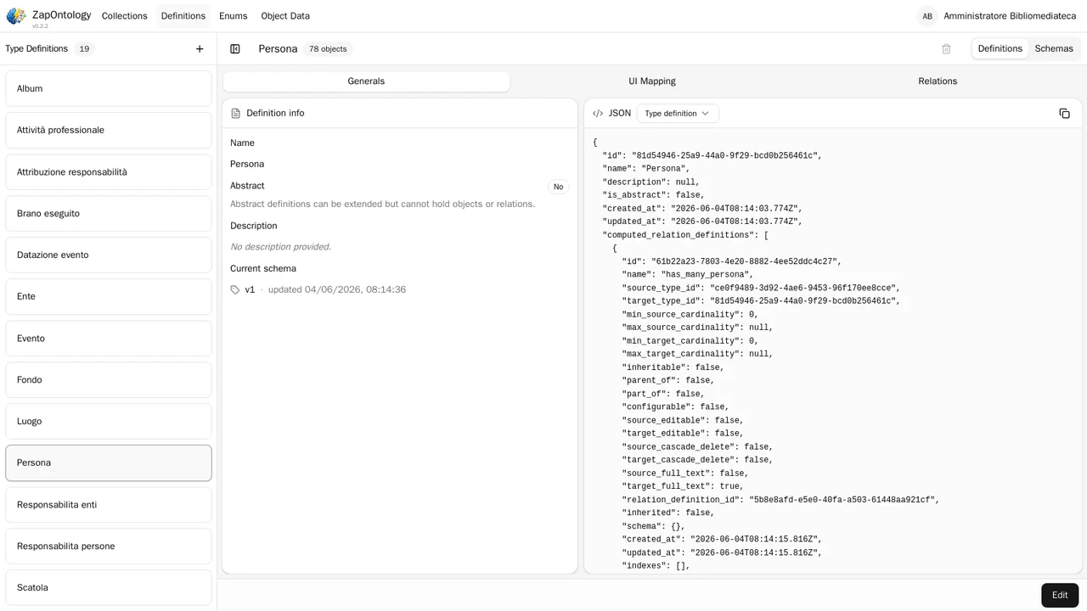
Task: Open the Enums page
Action: 233,16
